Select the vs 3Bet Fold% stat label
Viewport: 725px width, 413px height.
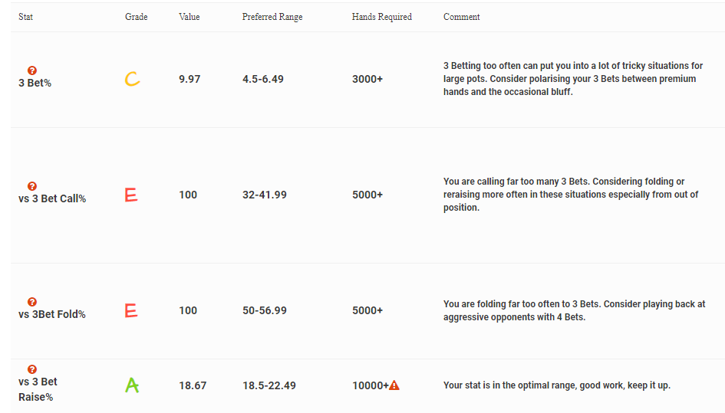tap(52, 314)
